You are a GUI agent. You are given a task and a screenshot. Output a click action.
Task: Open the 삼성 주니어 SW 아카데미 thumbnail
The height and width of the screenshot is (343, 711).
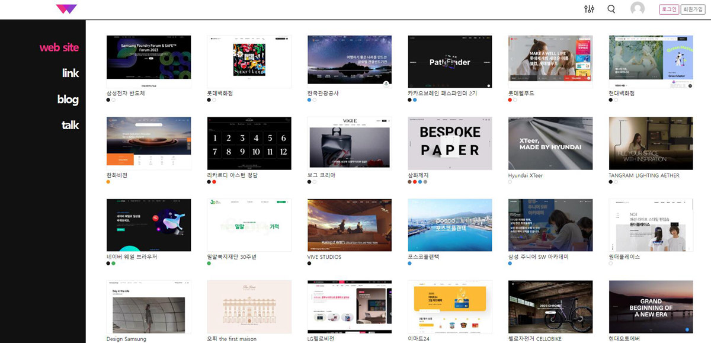pyautogui.click(x=550, y=225)
